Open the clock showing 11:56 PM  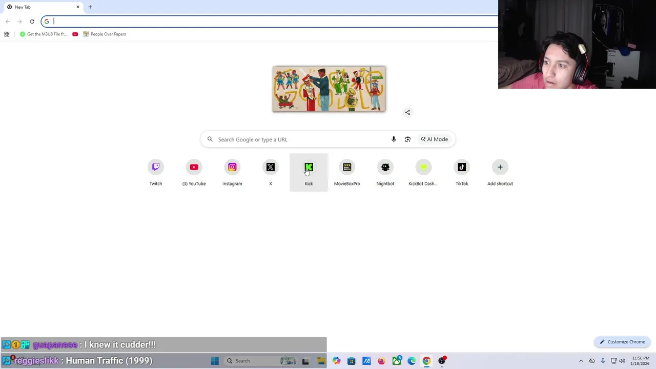(641, 361)
